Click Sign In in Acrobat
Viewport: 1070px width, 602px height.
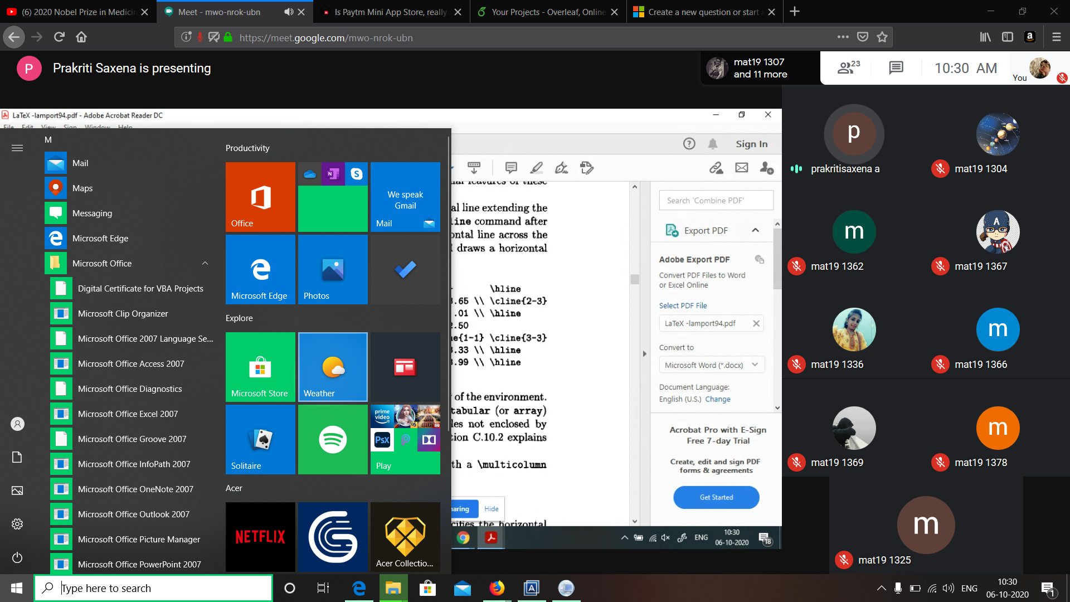click(x=751, y=144)
